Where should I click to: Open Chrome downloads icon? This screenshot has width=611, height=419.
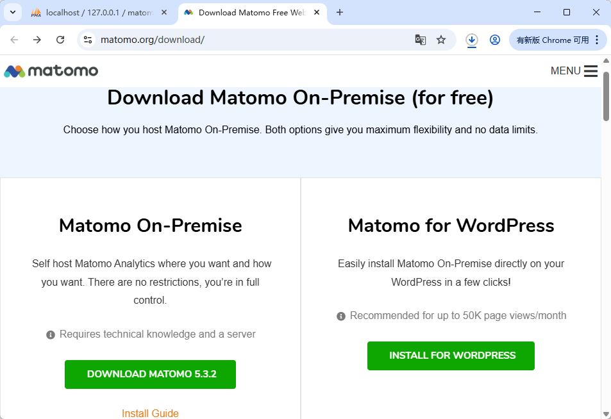pyautogui.click(x=471, y=40)
